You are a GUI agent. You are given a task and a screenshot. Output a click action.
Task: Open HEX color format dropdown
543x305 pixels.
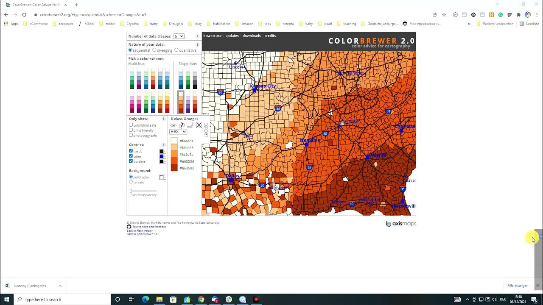pyautogui.click(x=178, y=132)
